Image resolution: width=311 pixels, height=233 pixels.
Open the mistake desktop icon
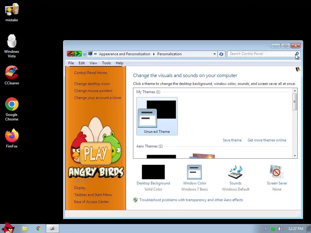(12, 12)
